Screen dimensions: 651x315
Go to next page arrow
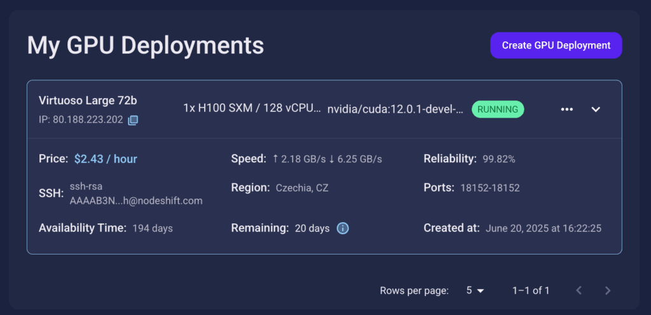point(608,290)
